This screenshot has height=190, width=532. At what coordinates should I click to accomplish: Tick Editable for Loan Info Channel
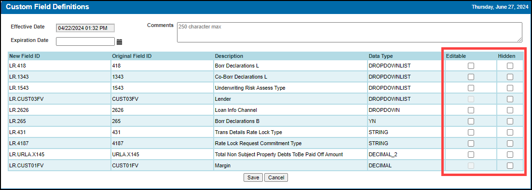tap(471, 110)
